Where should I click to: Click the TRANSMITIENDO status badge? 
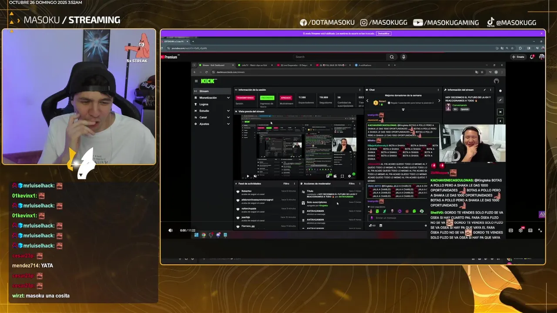(x=245, y=98)
